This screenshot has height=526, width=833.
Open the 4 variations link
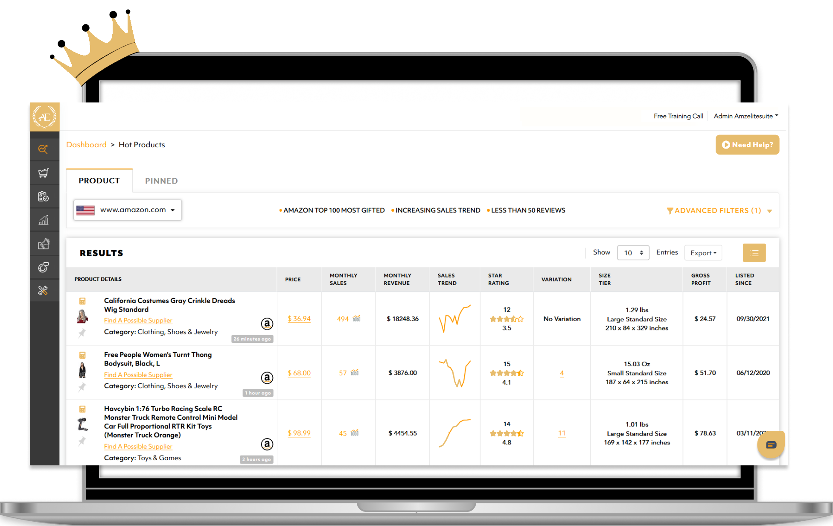562,373
